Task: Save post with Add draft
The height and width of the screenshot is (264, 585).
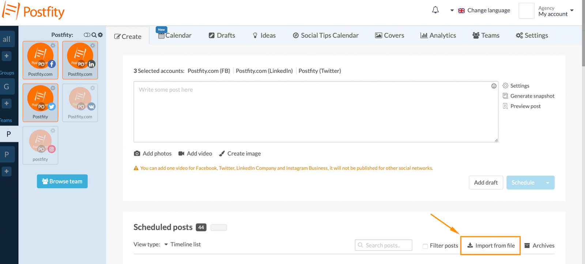Action: 486,183
